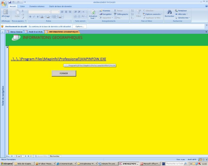Screen dimensions: 208x166
Task: Go to next record arrow
Action: point(26,156)
